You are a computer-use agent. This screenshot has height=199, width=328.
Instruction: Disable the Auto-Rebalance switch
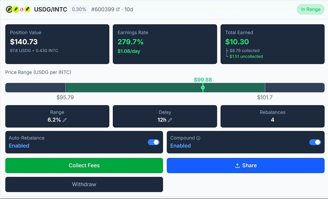[154, 142]
